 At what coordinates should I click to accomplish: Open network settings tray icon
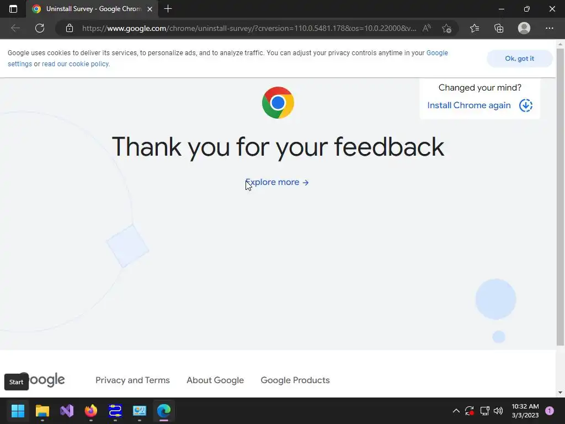(x=484, y=411)
